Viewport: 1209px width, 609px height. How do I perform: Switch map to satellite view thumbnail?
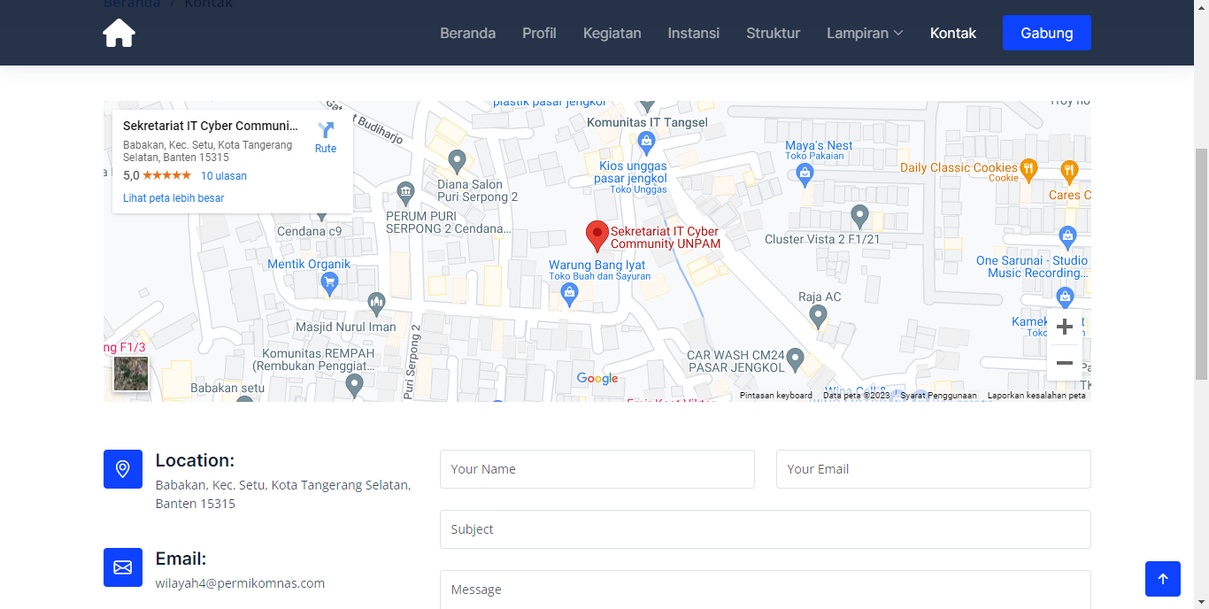tap(131, 374)
